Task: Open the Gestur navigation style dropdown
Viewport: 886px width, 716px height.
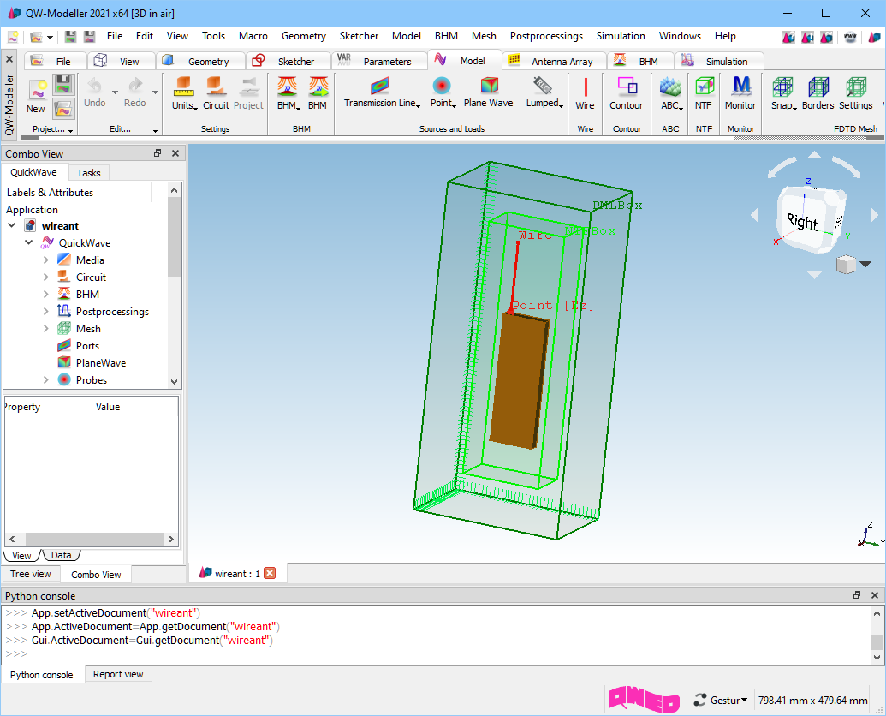Action: tap(722, 700)
